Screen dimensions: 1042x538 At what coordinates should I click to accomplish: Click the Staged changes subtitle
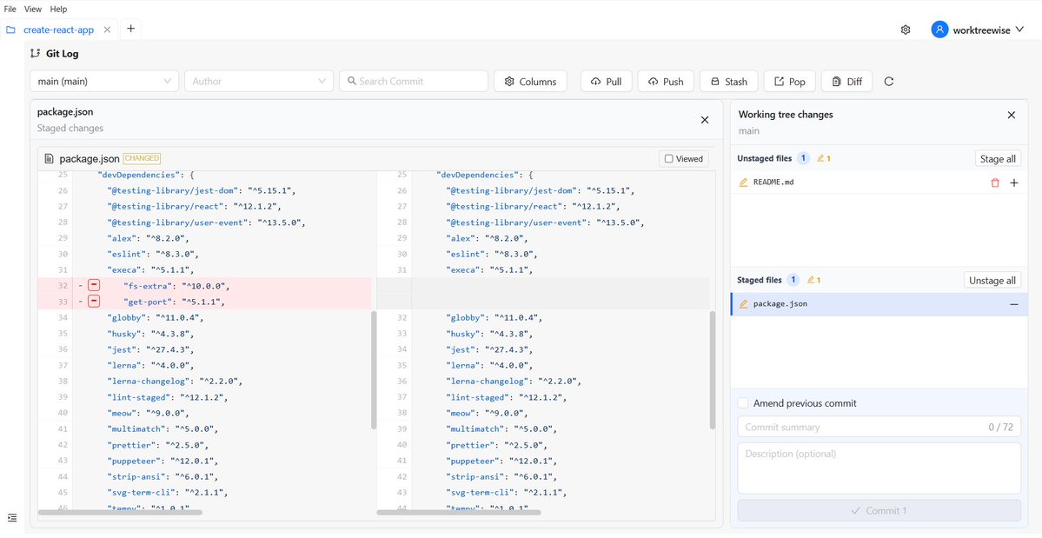pos(70,128)
